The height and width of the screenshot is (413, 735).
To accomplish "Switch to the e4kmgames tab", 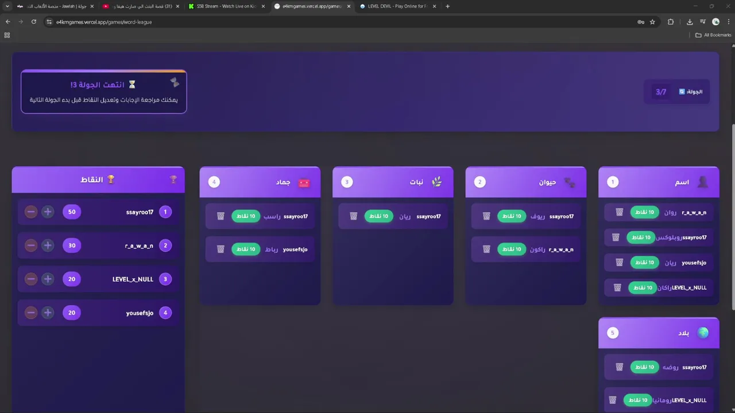I will click(x=313, y=6).
